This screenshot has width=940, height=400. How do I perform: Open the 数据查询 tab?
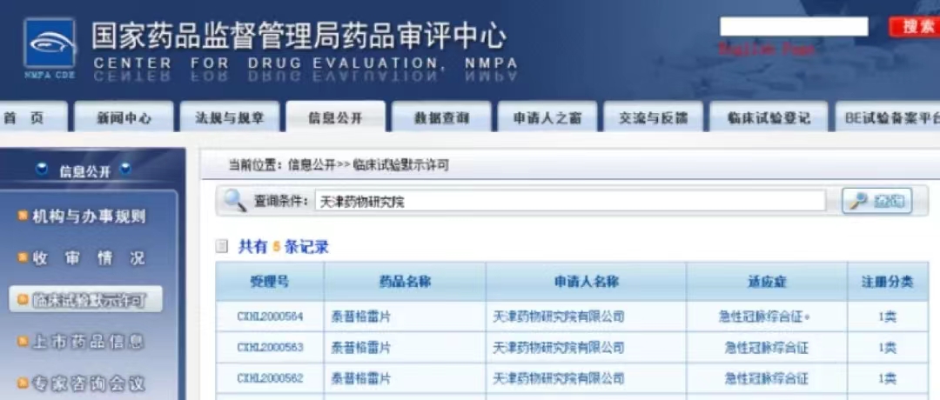click(x=441, y=119)
